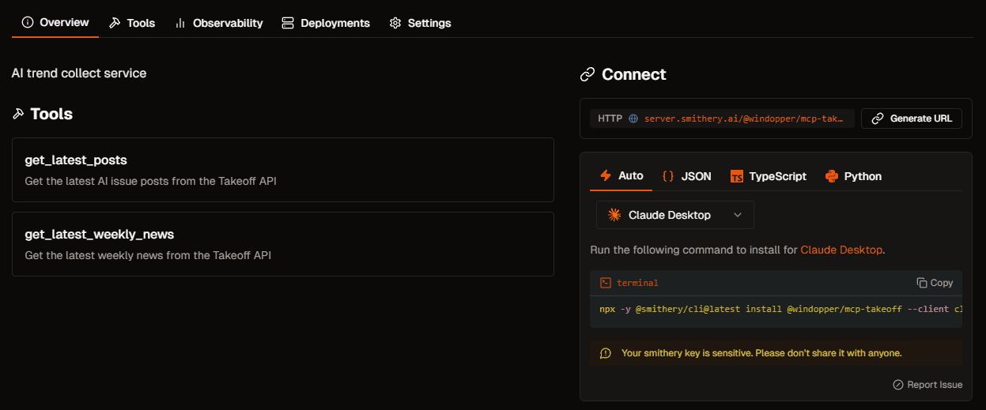Select the Auto install tab
The width and height of the screenshot is (986, 410).
pos(621,176)
